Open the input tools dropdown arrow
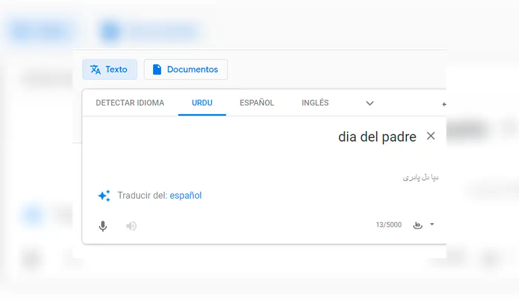The height and width of the screenshot is (306, 519). click(431, 225)
